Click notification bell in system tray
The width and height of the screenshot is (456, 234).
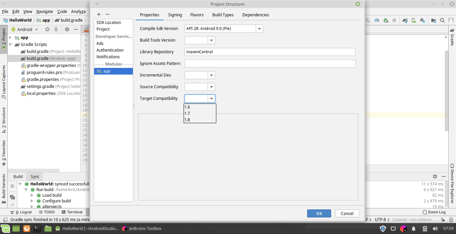tap(414, 229)
